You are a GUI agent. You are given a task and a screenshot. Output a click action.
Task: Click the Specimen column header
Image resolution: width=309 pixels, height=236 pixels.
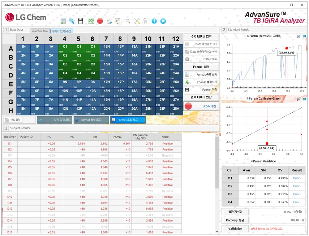click(10, 137)
